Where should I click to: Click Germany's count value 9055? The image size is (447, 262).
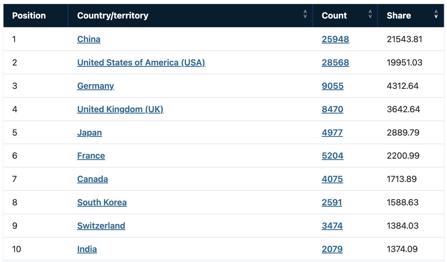[333, 86]
